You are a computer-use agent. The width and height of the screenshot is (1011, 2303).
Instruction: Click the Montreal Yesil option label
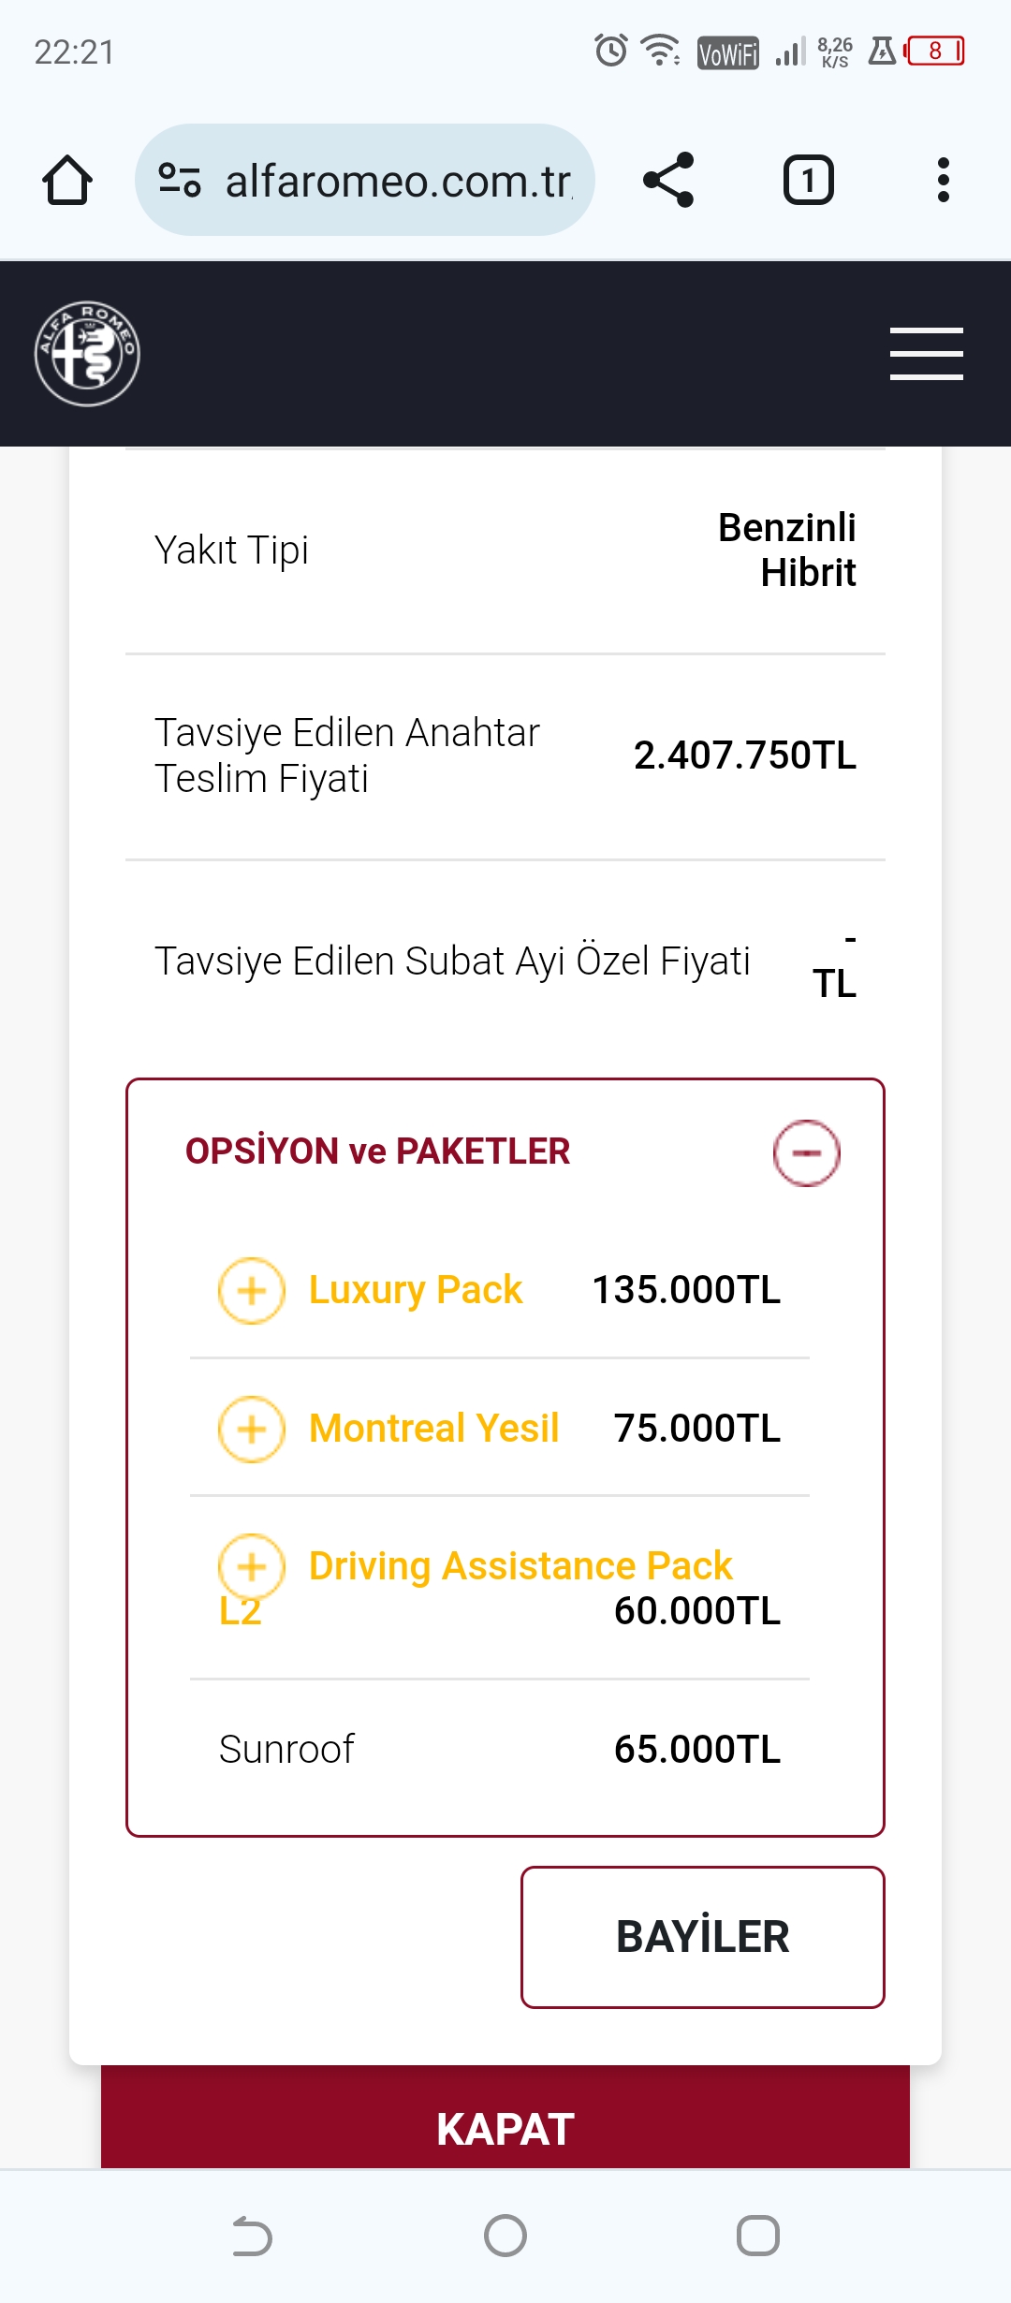[434, 1429]
